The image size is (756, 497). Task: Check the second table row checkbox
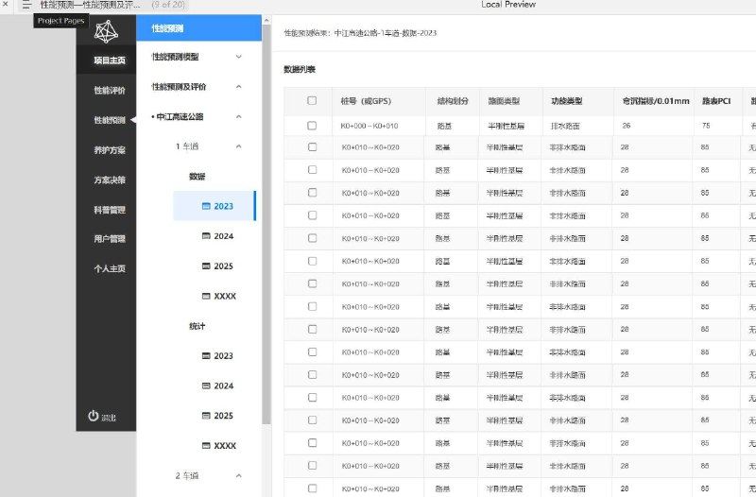tap(312, 147)
